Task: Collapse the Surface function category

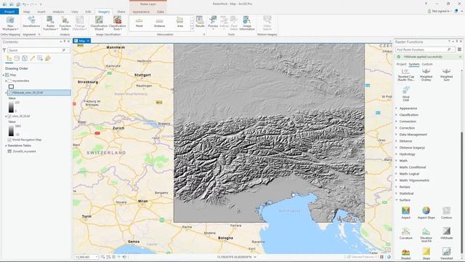Action: (x=397, y=200)
